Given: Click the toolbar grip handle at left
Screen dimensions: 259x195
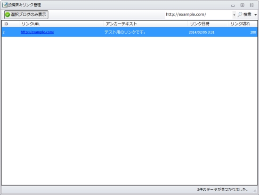Looking at the screenshot, I should pos(3,15).
